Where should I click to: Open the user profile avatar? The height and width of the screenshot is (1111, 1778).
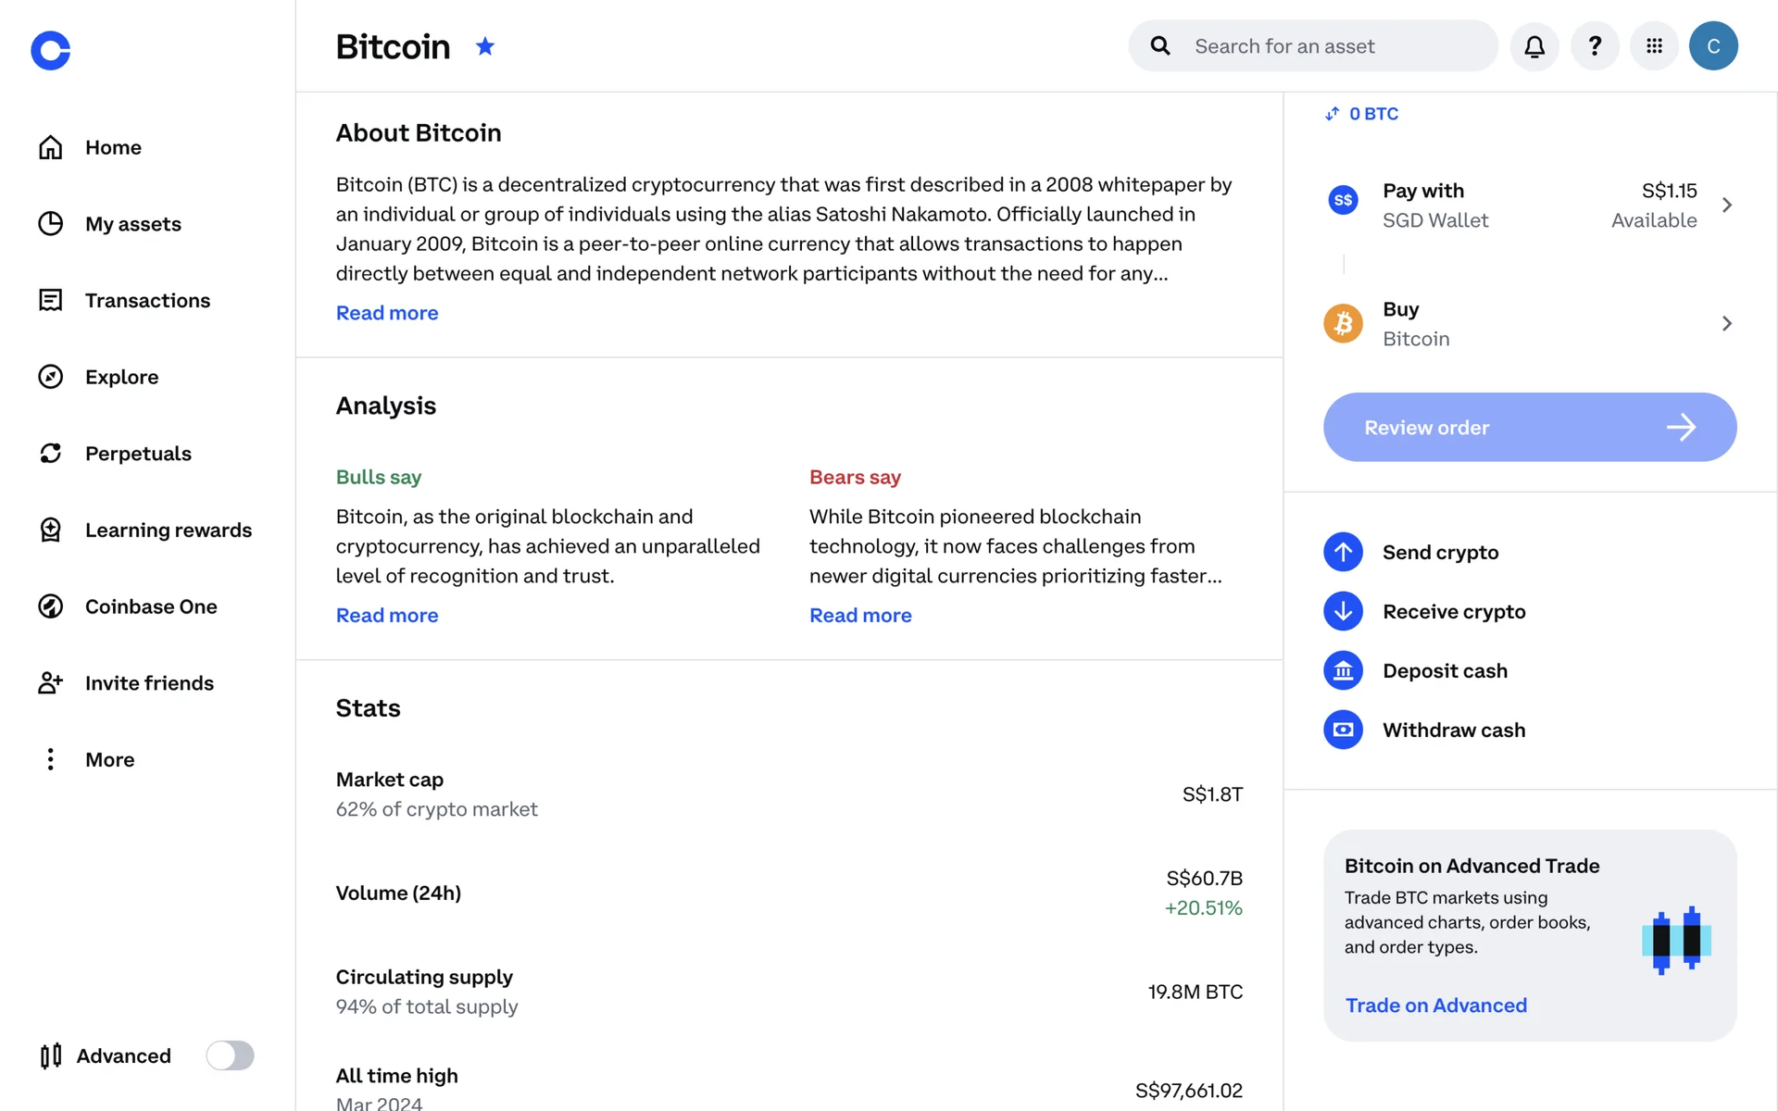(1713, 46)
